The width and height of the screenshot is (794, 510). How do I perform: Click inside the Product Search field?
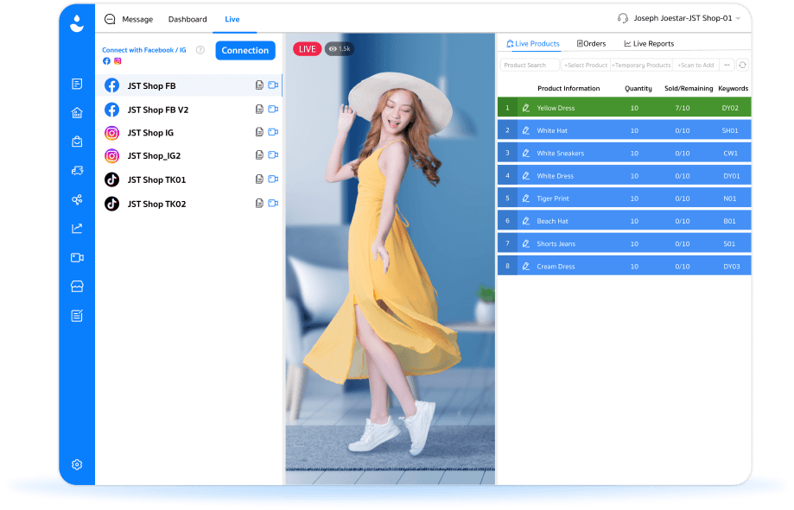tap(529, 64)
